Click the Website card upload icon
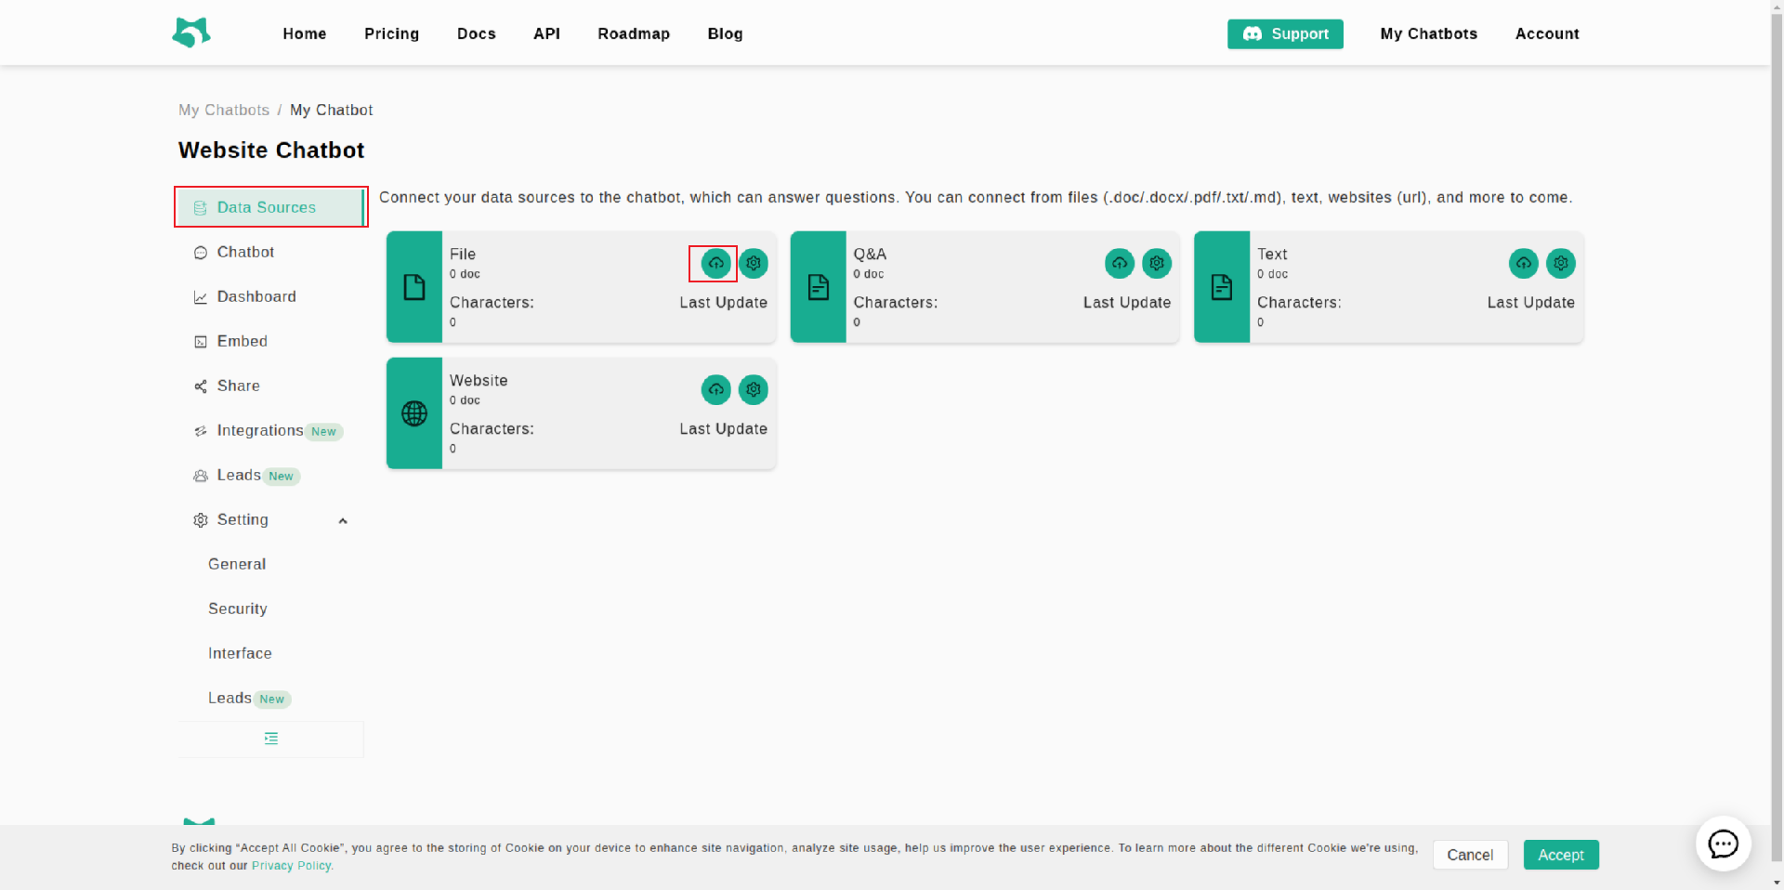1784x890 pixels. 715,390
